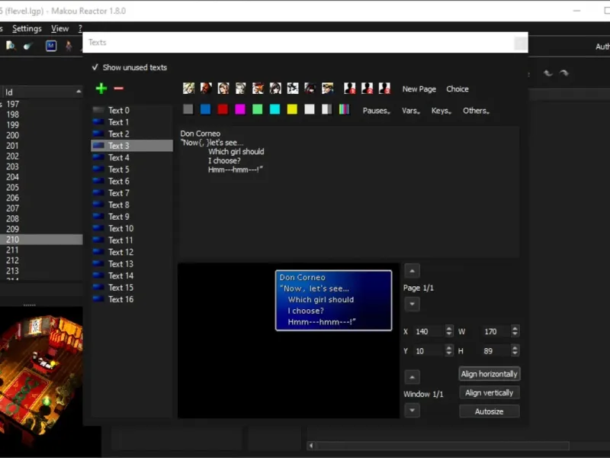The width and height of the screenshot is (610, 458).
Task: Apply blinking text swatch
Action: pos(327,109)
